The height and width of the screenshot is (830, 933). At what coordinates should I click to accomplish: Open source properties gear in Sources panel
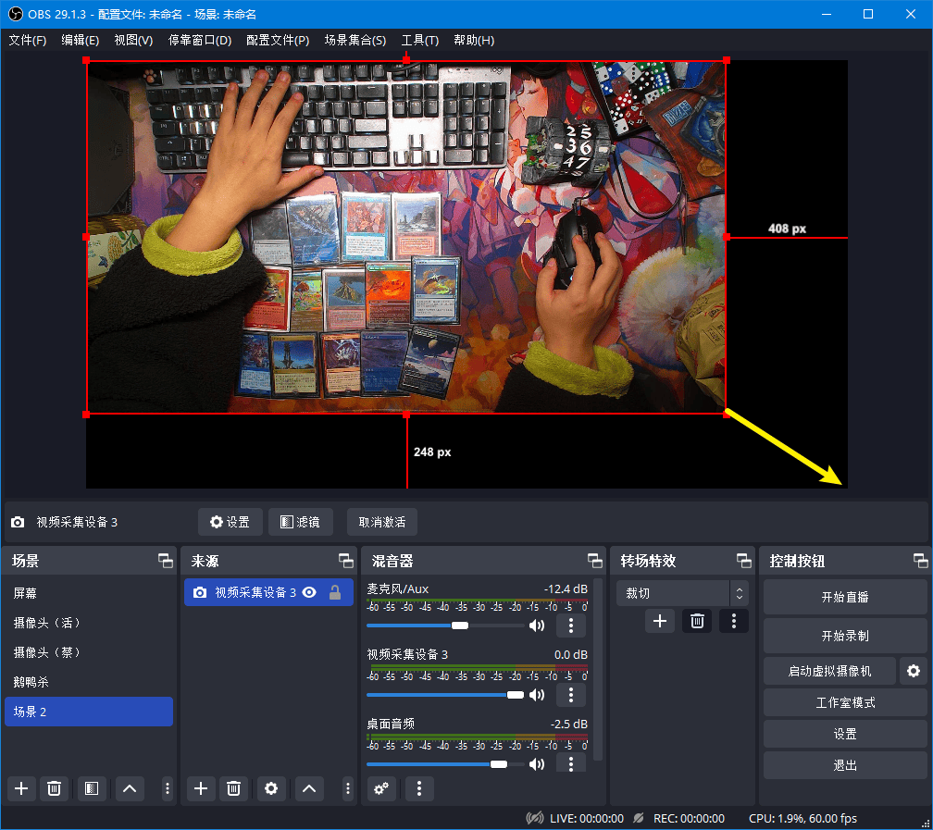(x=271, y=789)
